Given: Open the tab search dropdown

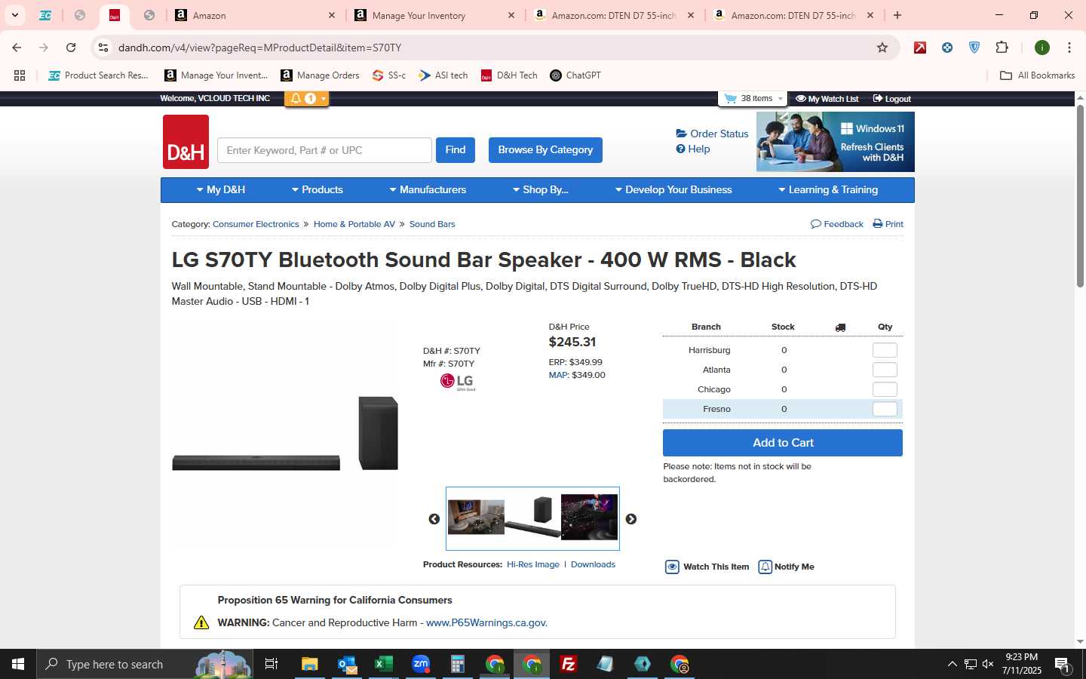Looking at the screenshot, I should [x=15, y=15].
